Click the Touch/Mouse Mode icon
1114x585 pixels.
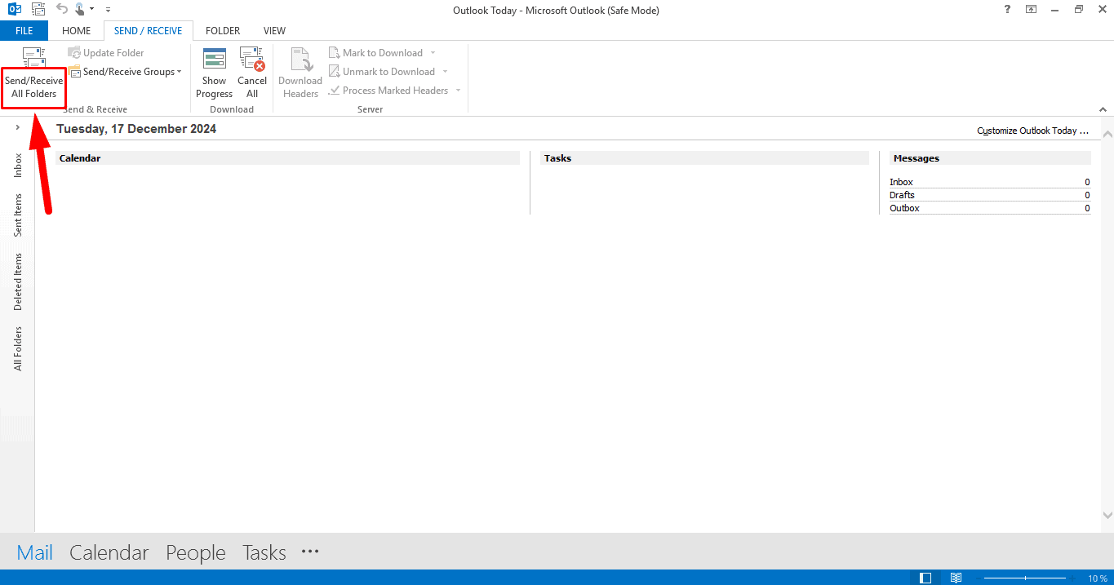coord(80,10)
